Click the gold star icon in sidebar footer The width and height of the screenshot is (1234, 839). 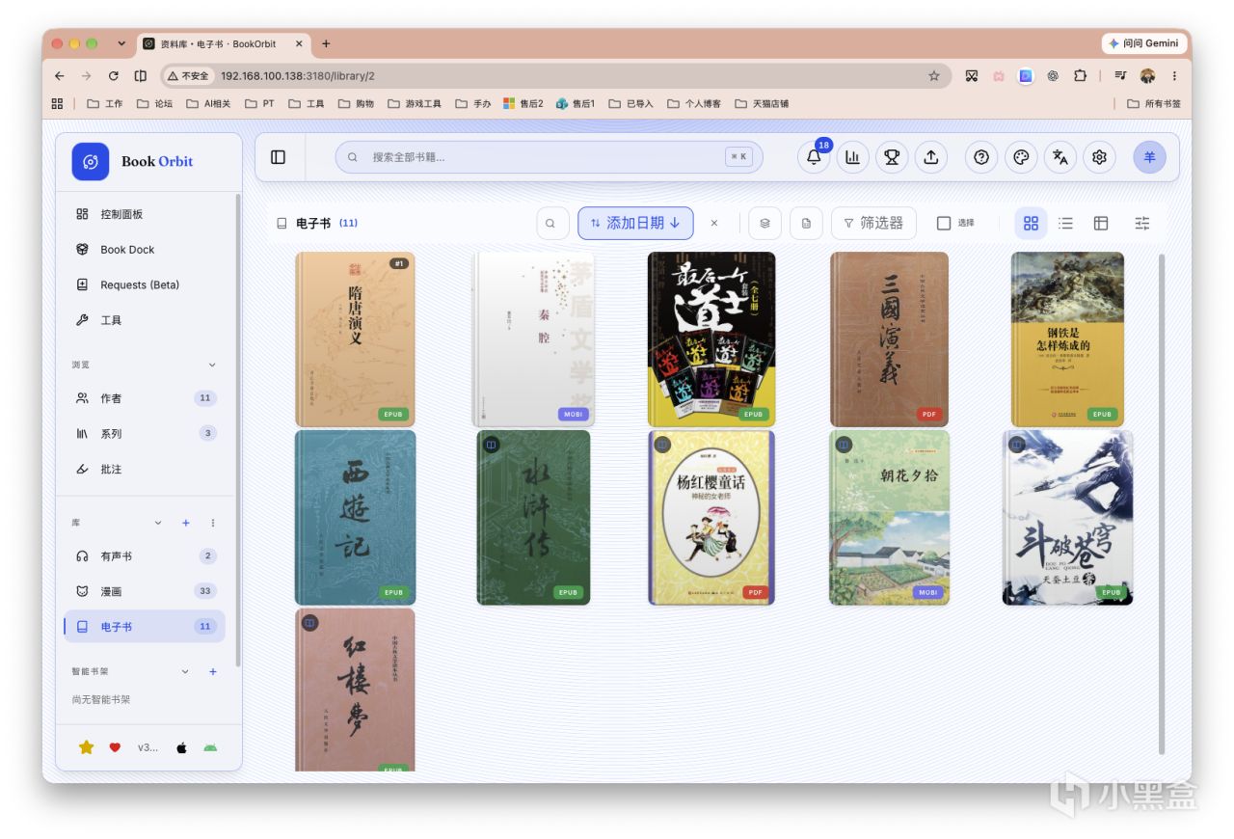(86, 747)
